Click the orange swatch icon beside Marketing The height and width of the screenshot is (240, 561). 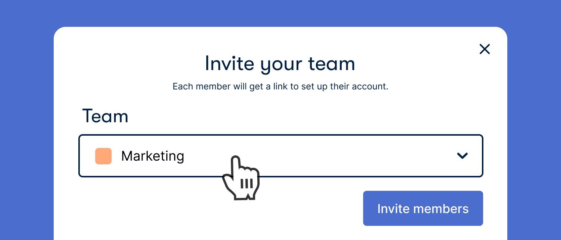(103, 156)
